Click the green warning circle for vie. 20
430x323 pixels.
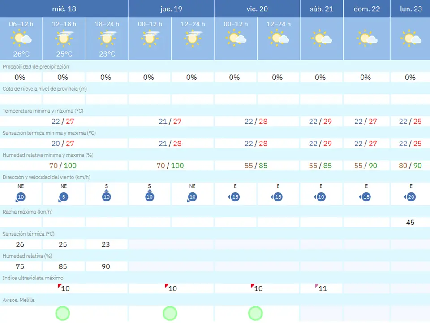(256, 314)
